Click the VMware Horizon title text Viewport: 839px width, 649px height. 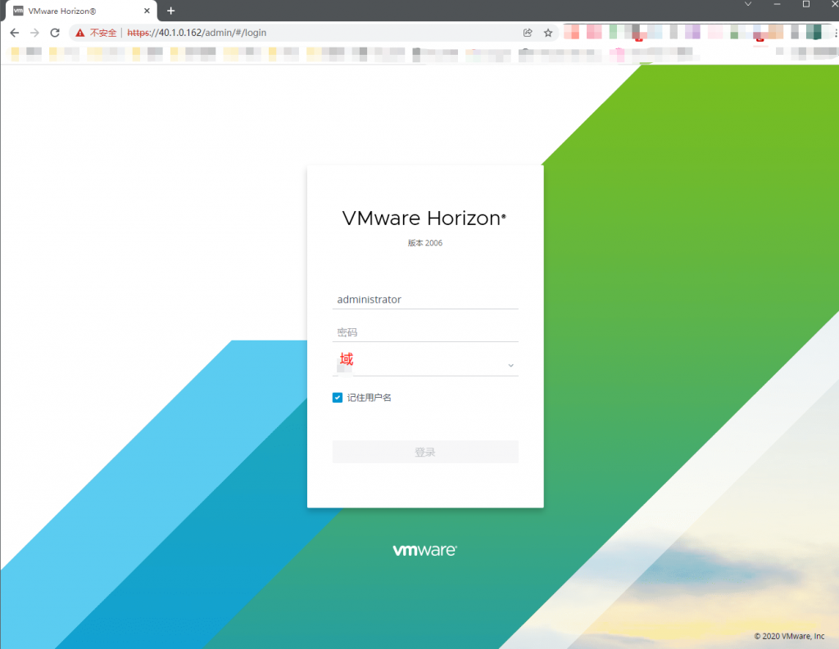pos(424,219)
